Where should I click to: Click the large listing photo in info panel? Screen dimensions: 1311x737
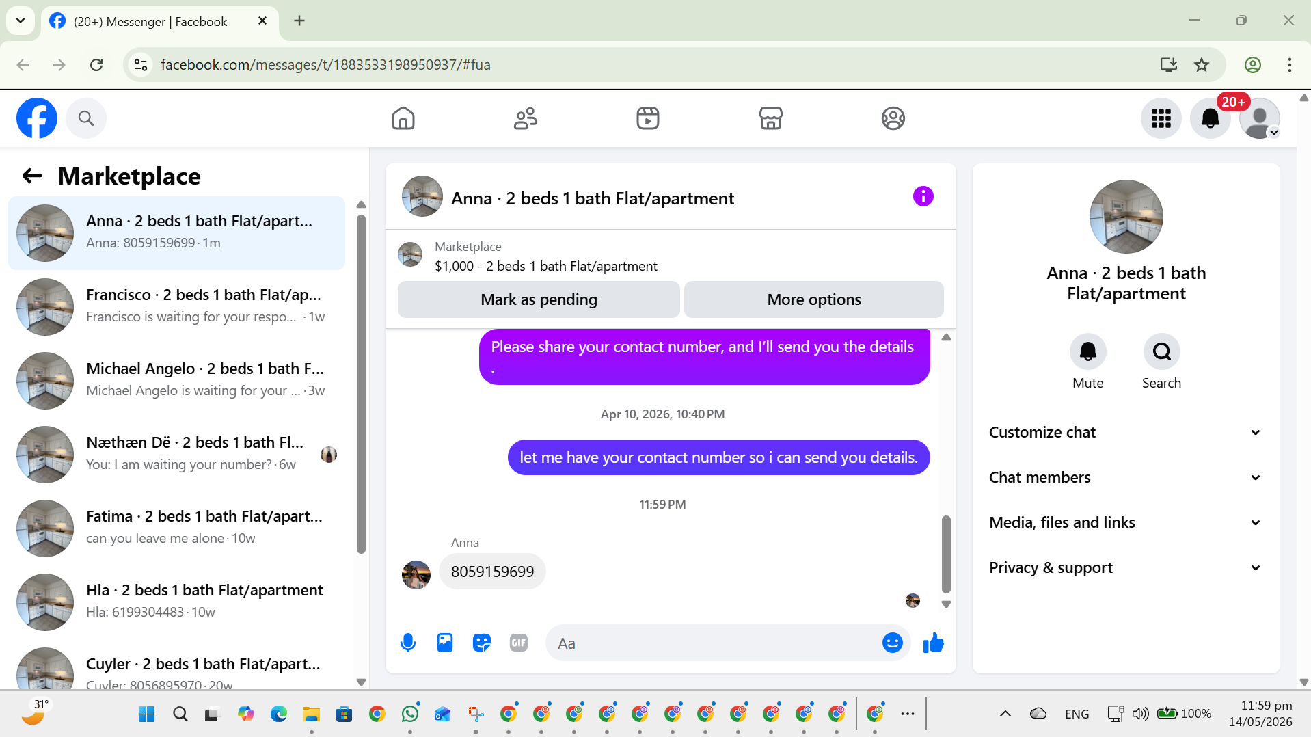pyautogui.click(x=1126, y=217)
